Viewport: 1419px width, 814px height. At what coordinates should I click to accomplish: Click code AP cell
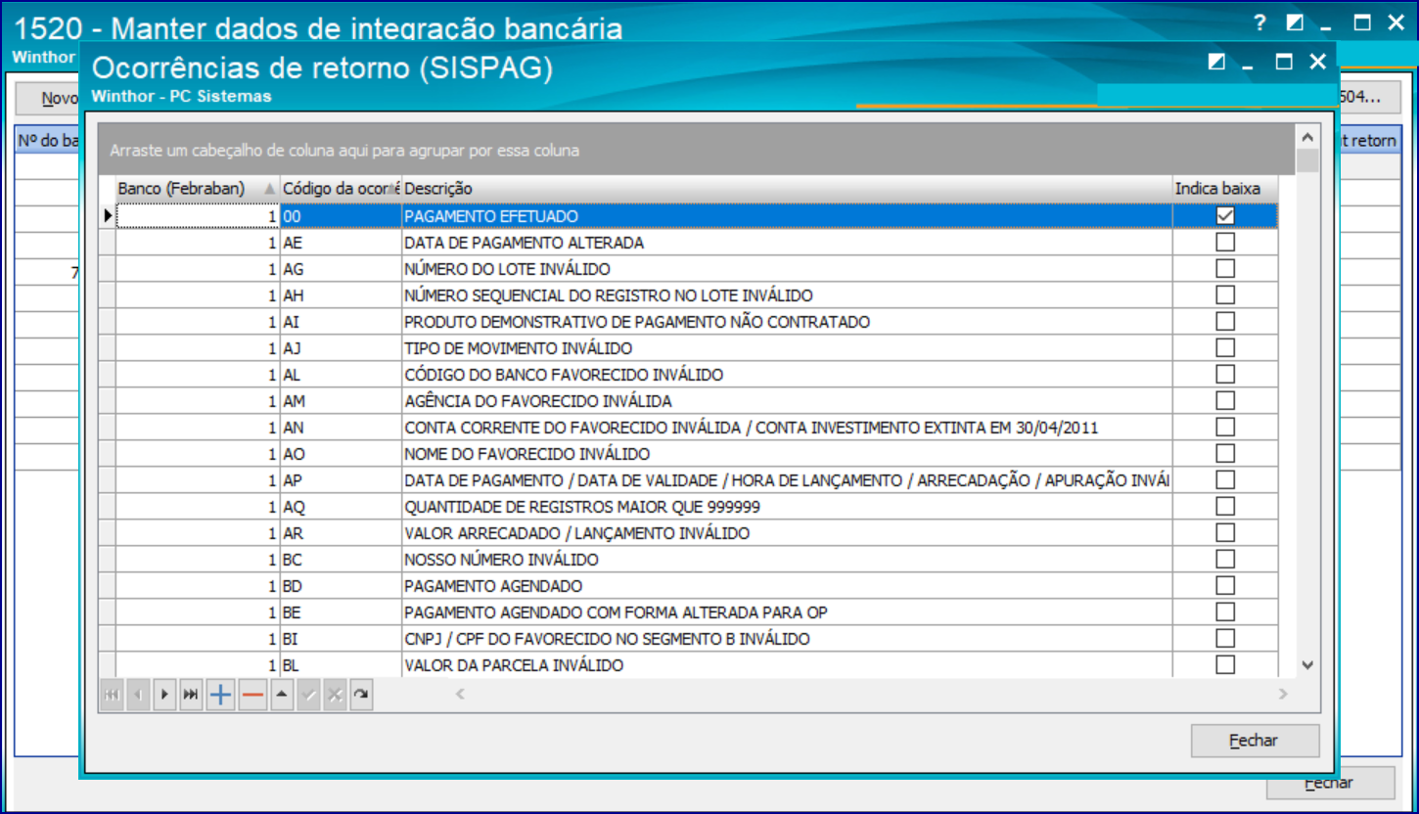pyautogui.click(x=341, y=480)
